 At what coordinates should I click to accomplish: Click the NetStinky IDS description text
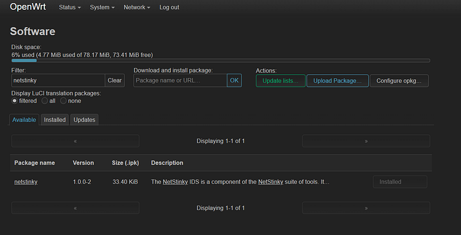[x=240, y=182]
